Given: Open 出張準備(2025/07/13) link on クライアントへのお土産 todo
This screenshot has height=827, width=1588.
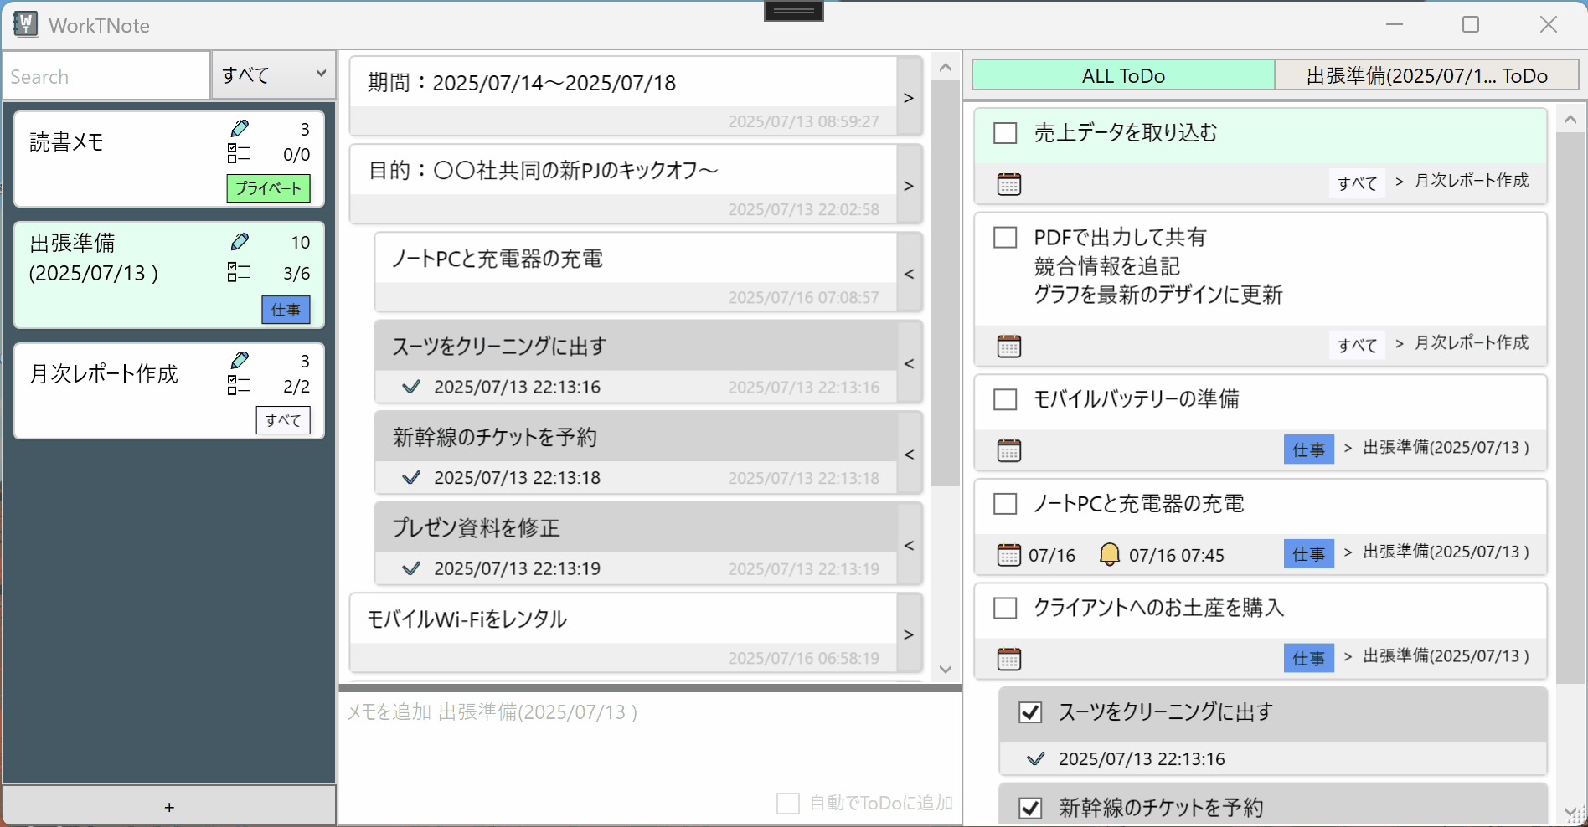Looking at the screenshot, I should 1446,656.
